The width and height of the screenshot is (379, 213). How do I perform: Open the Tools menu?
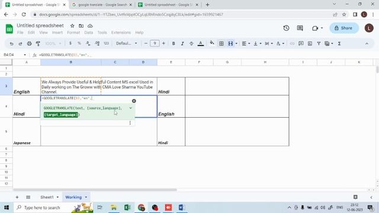[x=102, y=33]
